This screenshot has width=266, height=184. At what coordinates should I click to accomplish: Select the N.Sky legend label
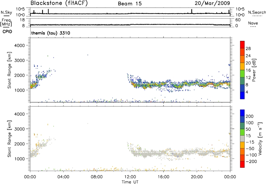pyautogui.click(x=6, y=12)
